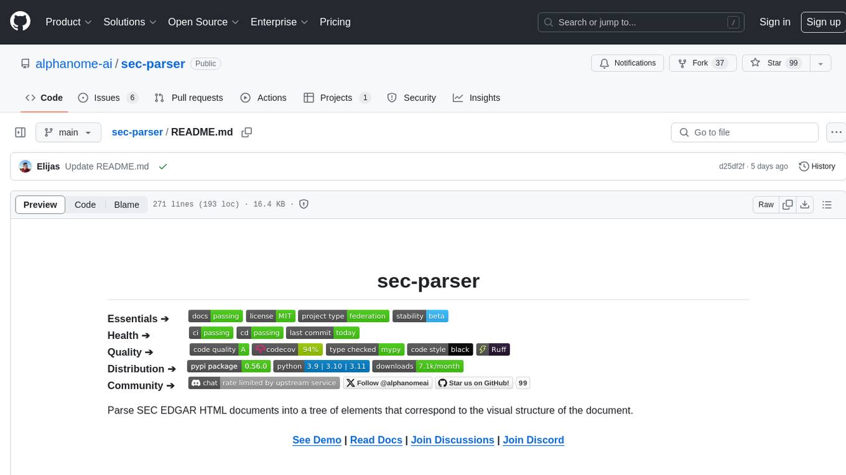846x475 pixels.
Task: Open the star lists dropdown arrow
Action: pos(820,63)
